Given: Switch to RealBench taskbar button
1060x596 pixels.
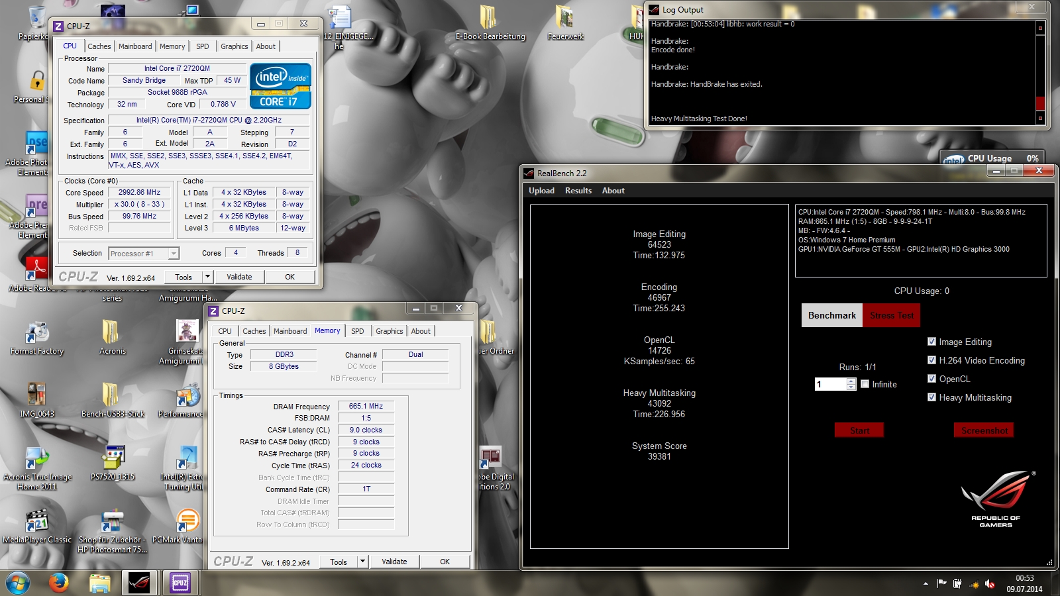Looking at the screenshot, I should pos(139,583).
